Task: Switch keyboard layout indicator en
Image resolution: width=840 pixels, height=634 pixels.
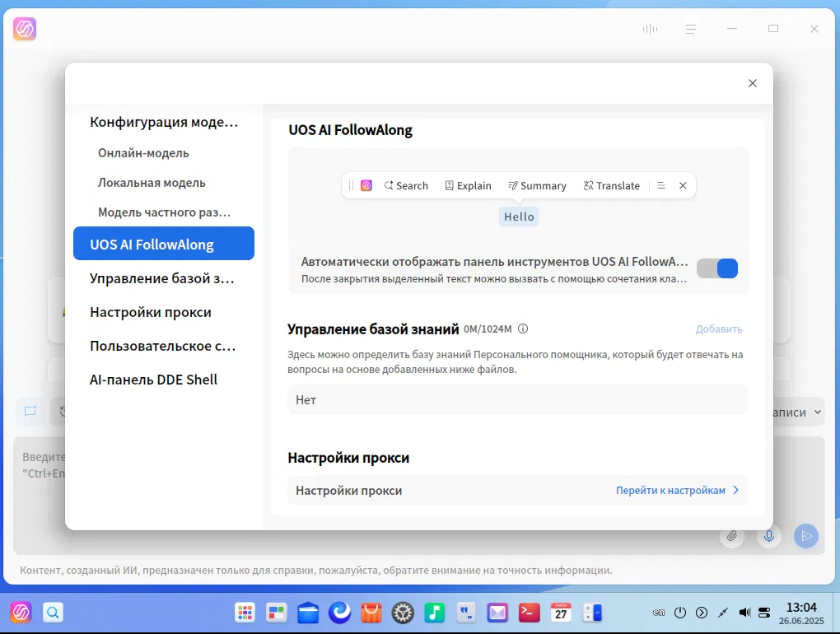Action: click(658, 612)
